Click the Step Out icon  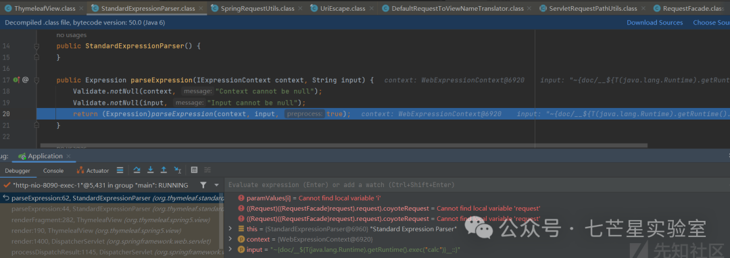click(164, 170)
